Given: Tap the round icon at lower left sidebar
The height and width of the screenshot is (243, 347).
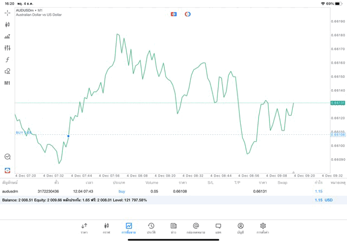Looking at the screenshot, I should click(x=8, y=157).
